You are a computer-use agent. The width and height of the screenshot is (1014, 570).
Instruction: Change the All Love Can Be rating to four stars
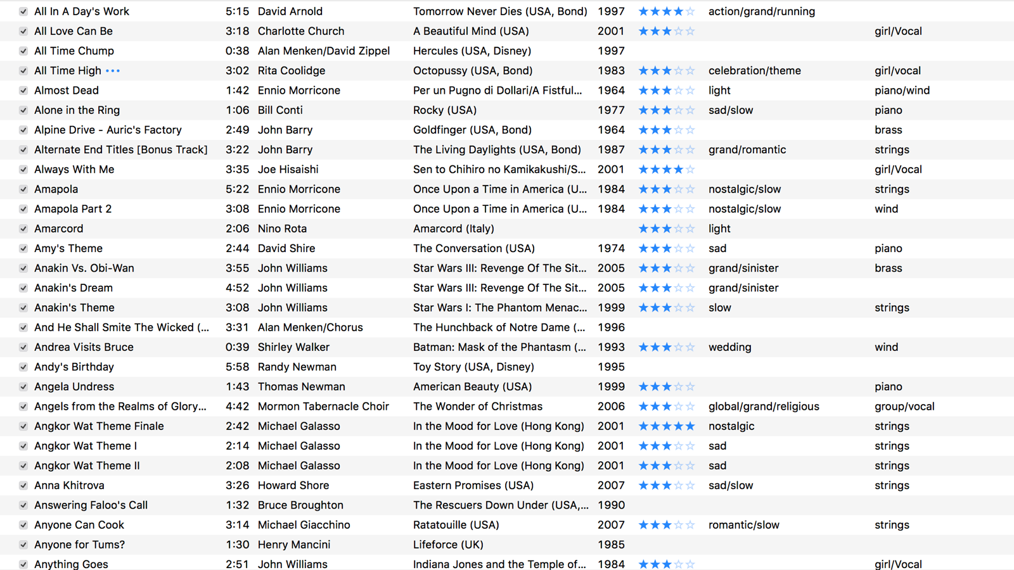point(678,31)
